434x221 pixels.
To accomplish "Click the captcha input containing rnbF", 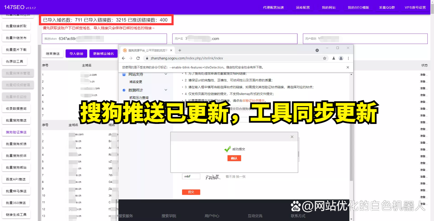I will point(191,176).
